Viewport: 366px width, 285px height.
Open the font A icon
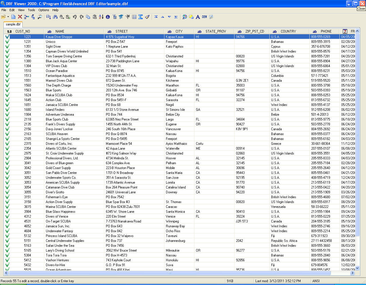[198, 17]
